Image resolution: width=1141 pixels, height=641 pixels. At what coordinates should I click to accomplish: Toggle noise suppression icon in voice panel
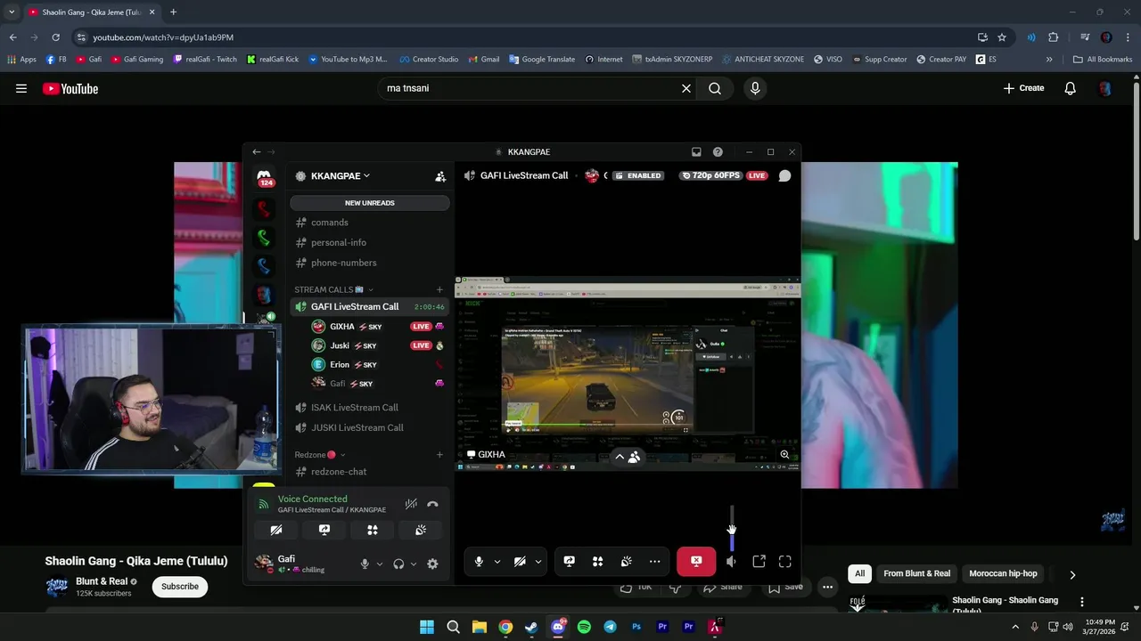coord(411,504)
